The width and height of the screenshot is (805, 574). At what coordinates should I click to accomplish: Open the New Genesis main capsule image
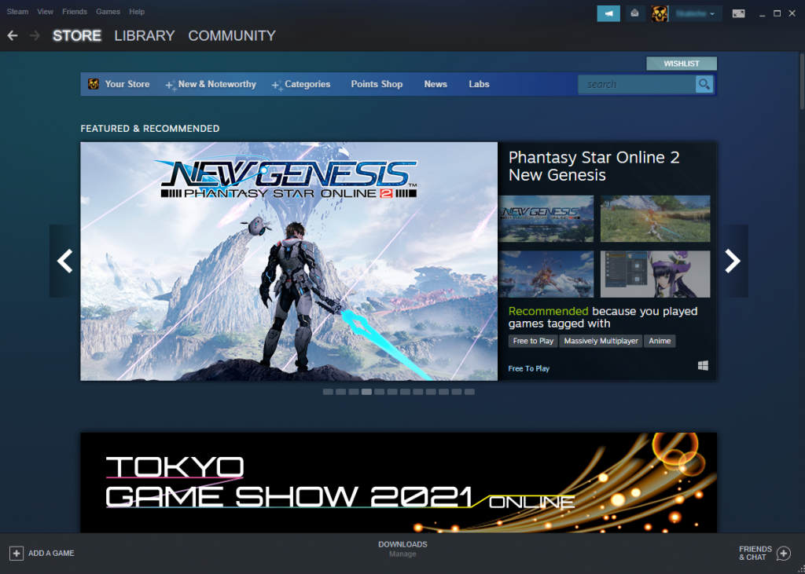(x=289, y=261)
